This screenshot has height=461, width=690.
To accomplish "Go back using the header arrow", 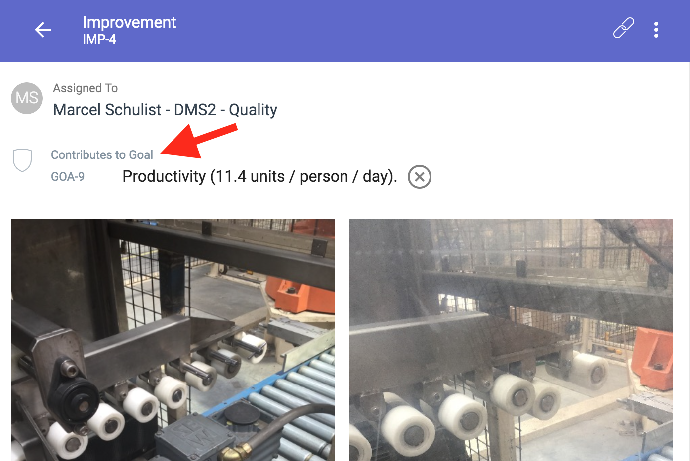I will tap(43, 30).
